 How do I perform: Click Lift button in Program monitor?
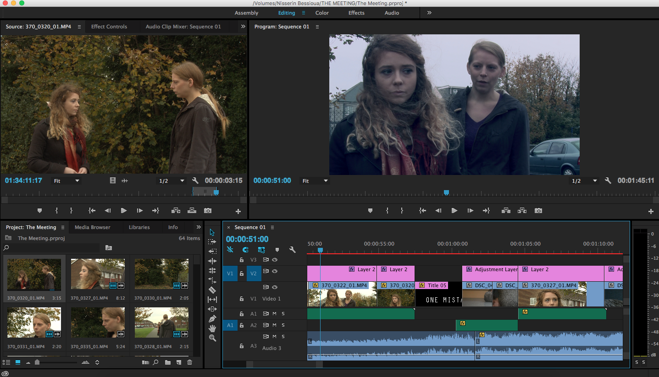click(506, 211)
